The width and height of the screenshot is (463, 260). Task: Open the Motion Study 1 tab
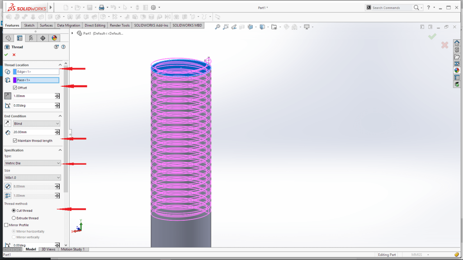(72, 249)
